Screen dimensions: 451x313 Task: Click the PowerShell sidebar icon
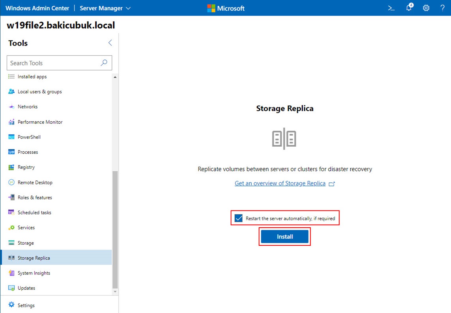pos(11,137)
